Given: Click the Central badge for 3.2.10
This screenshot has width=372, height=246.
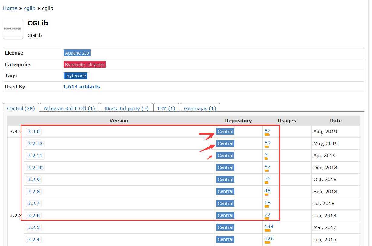Looking at the screenshot, I should click(x=225, y=167).
